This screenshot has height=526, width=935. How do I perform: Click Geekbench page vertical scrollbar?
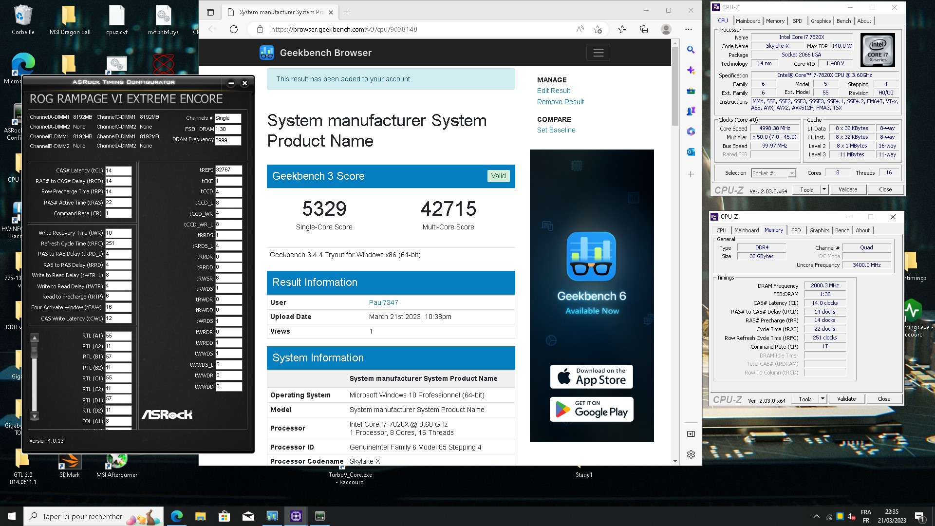[675, 87]
